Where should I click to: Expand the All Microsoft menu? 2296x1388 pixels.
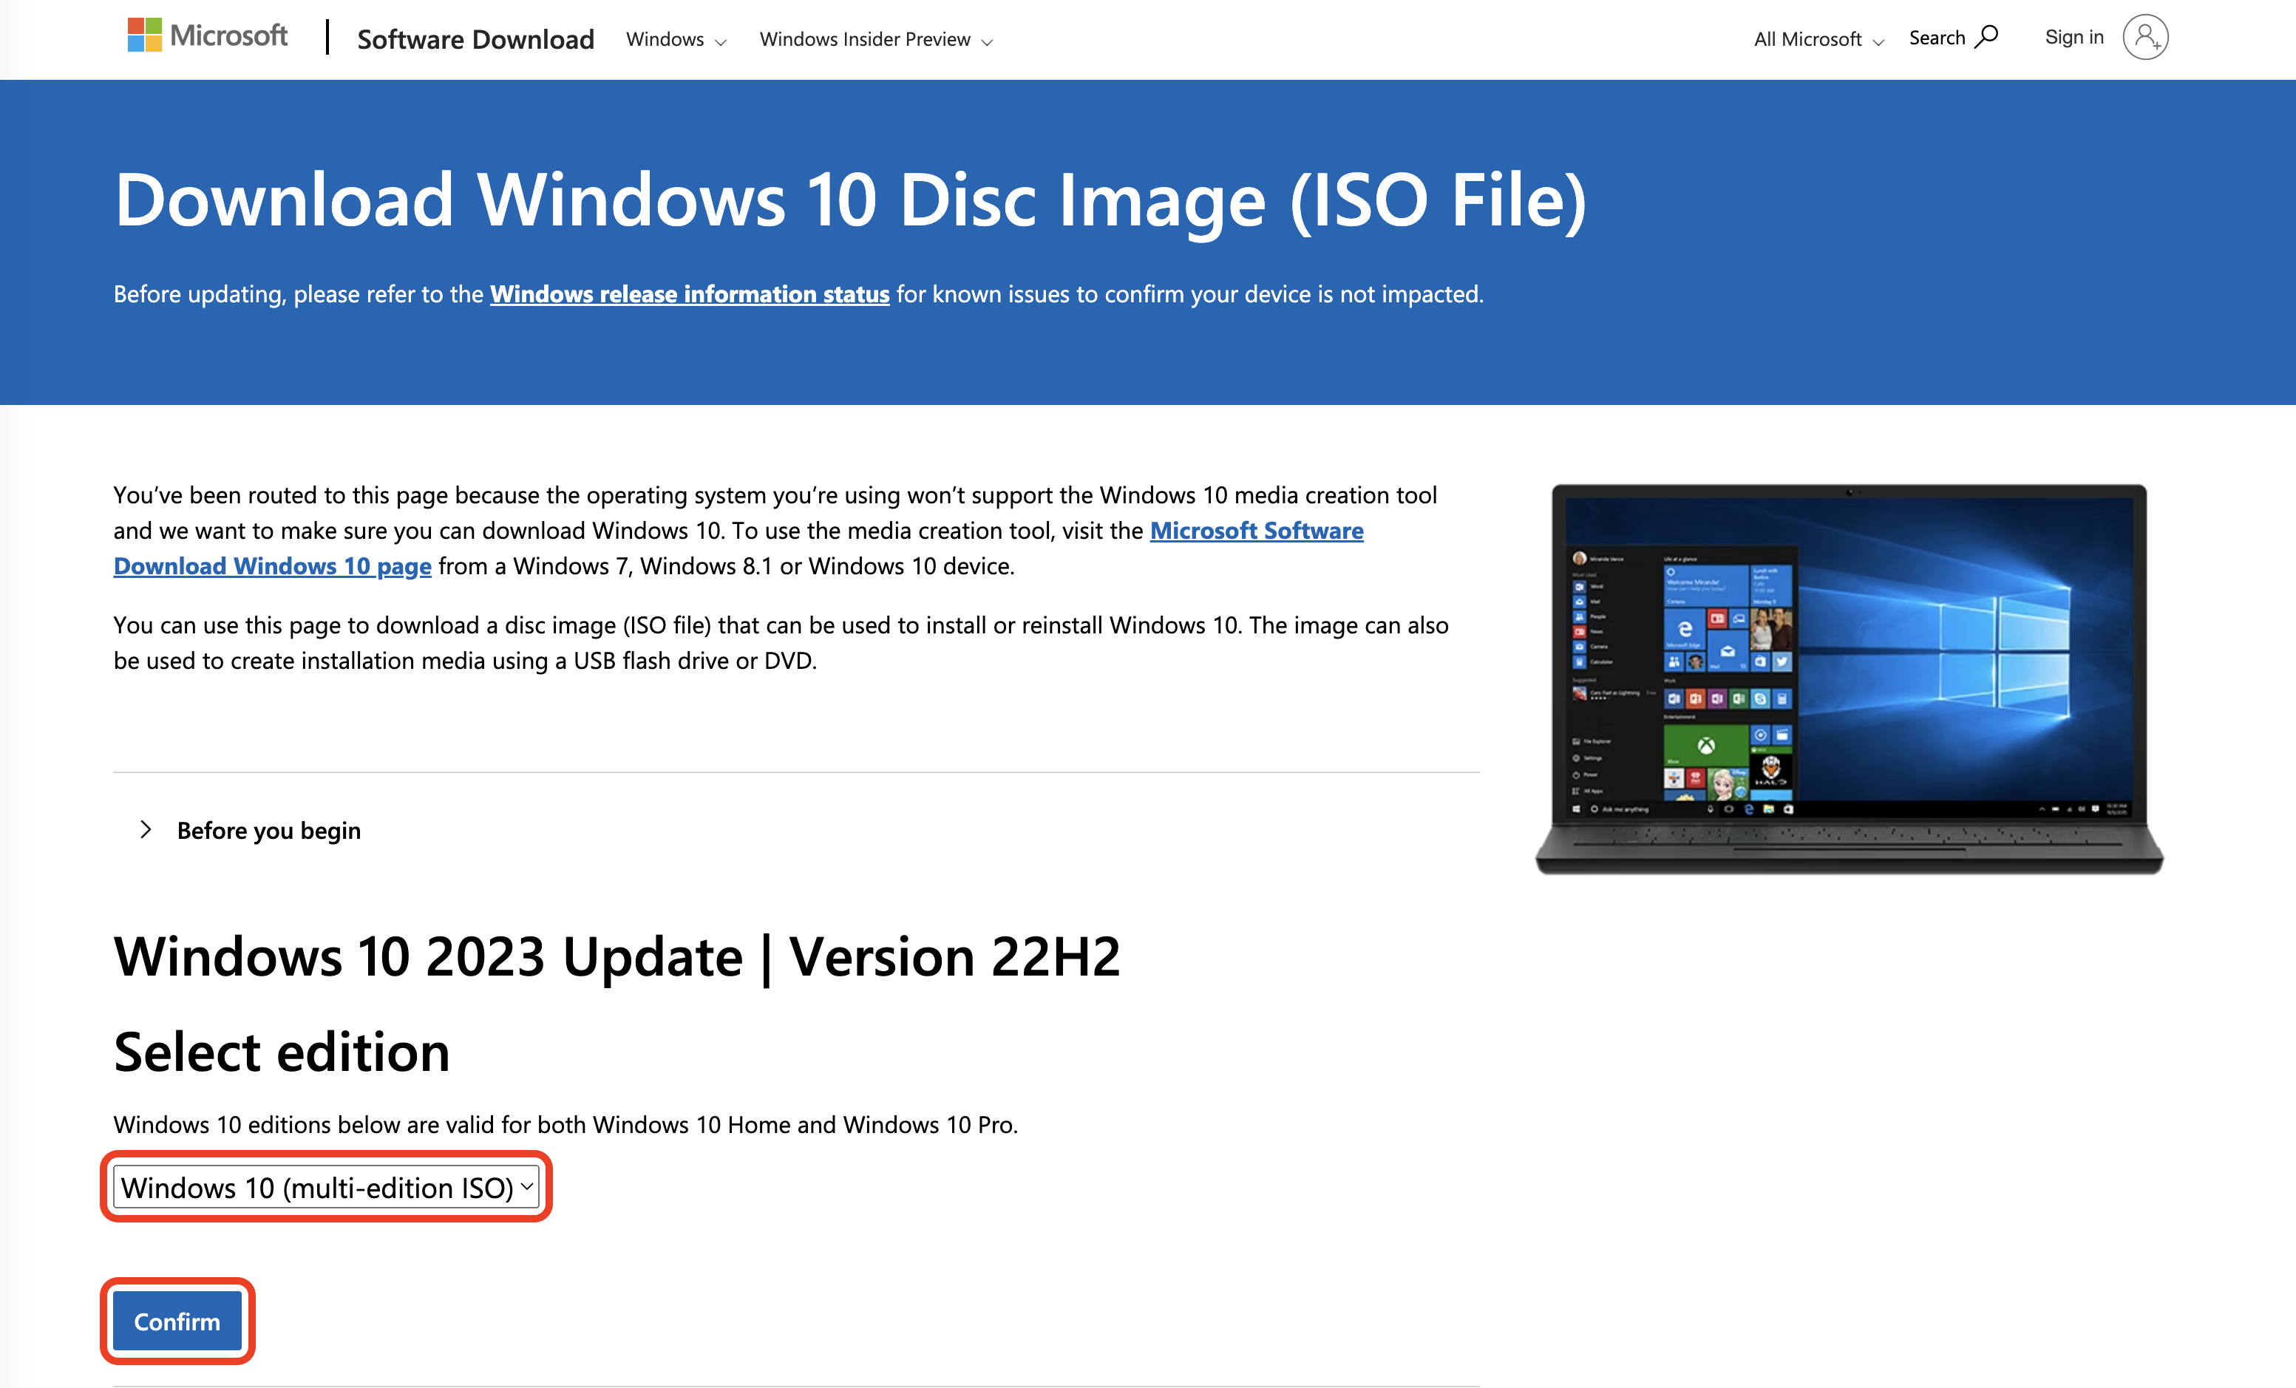[x=1813, y=39]
